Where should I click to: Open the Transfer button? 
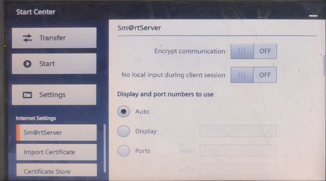click(x=54, y=38)
